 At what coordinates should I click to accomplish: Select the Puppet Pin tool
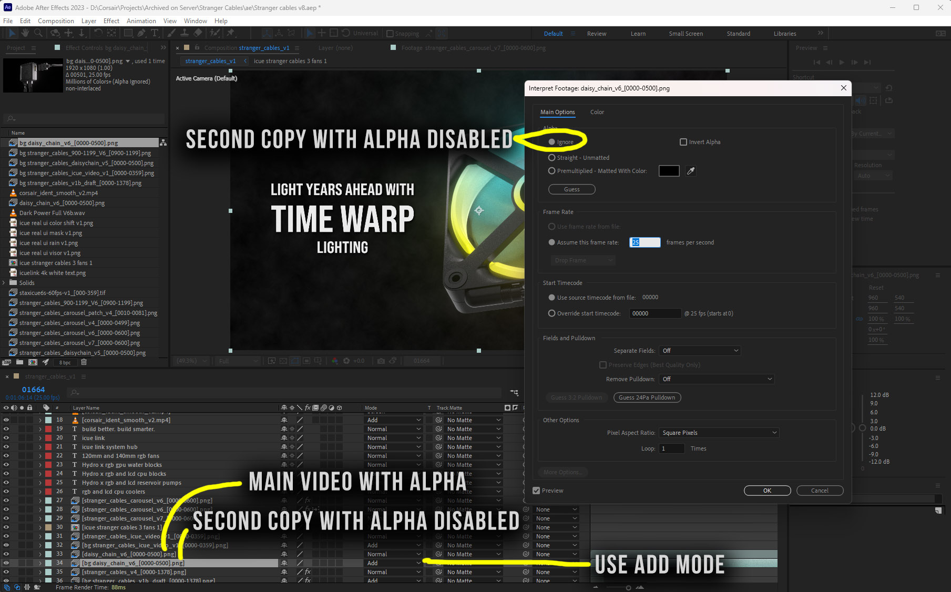(230, 33)
